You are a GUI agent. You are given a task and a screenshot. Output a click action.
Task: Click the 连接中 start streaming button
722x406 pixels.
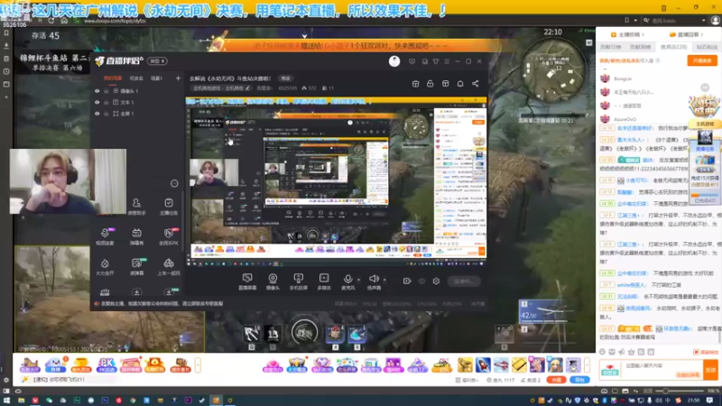(464, 281)
